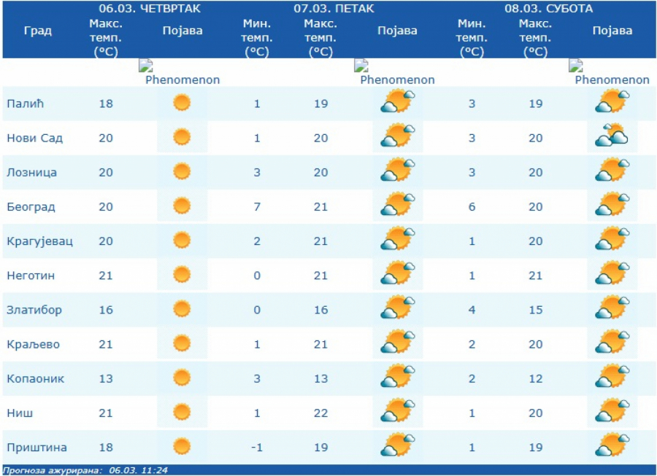
Task: Click Београд Friday partly cloudy icon
Action: 398,206
